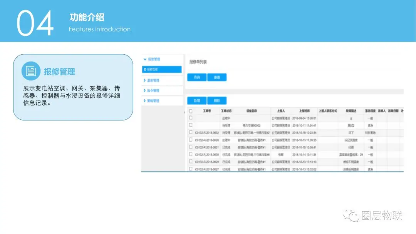
Task: Expand the 策略管理 sidebar group
Action: (151, 101)
